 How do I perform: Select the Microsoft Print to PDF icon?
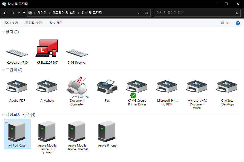click(167, 86)
